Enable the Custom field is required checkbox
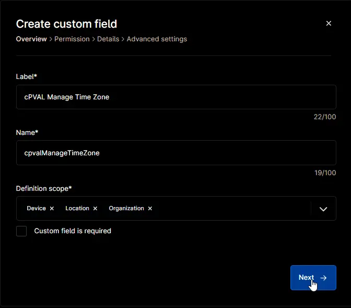 coord(21,231)
